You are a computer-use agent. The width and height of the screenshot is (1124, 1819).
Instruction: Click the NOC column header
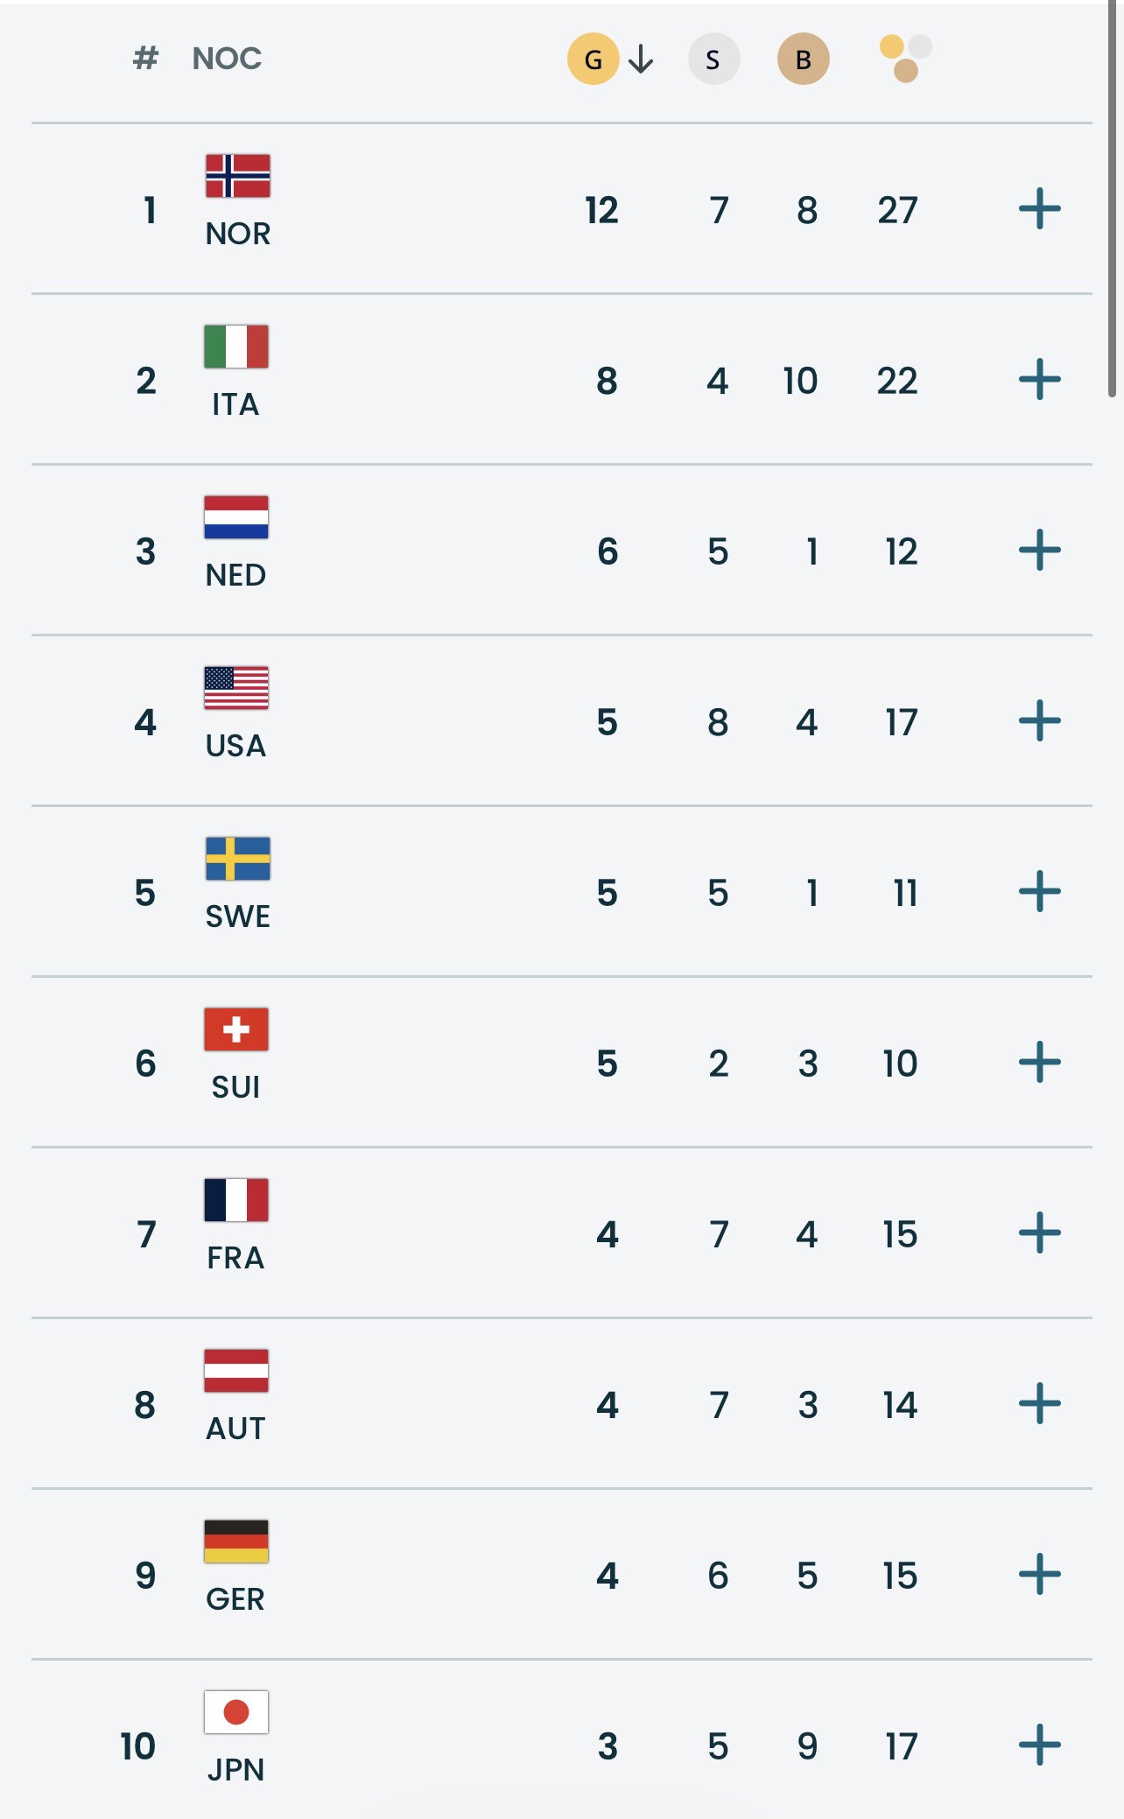(x=227, y=59)
